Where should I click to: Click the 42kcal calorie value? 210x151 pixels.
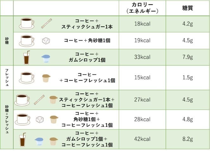pyautogui.click(x=142, y=139)
